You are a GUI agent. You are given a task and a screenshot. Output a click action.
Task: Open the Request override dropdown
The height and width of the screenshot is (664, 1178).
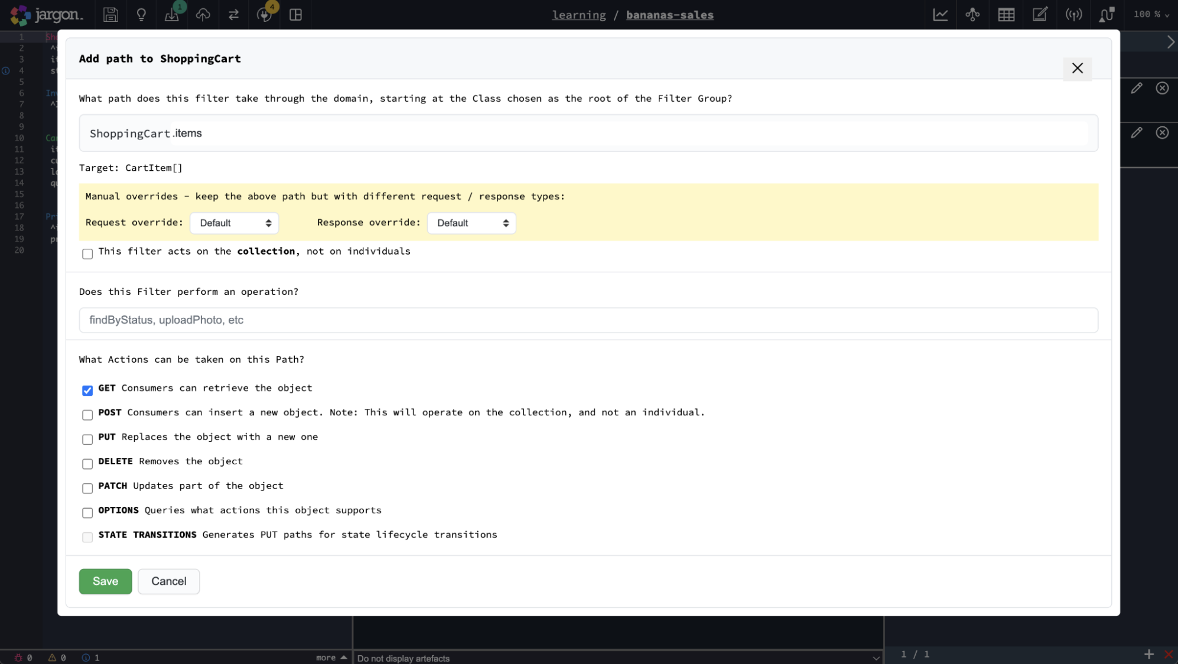[x=234, y=223]
